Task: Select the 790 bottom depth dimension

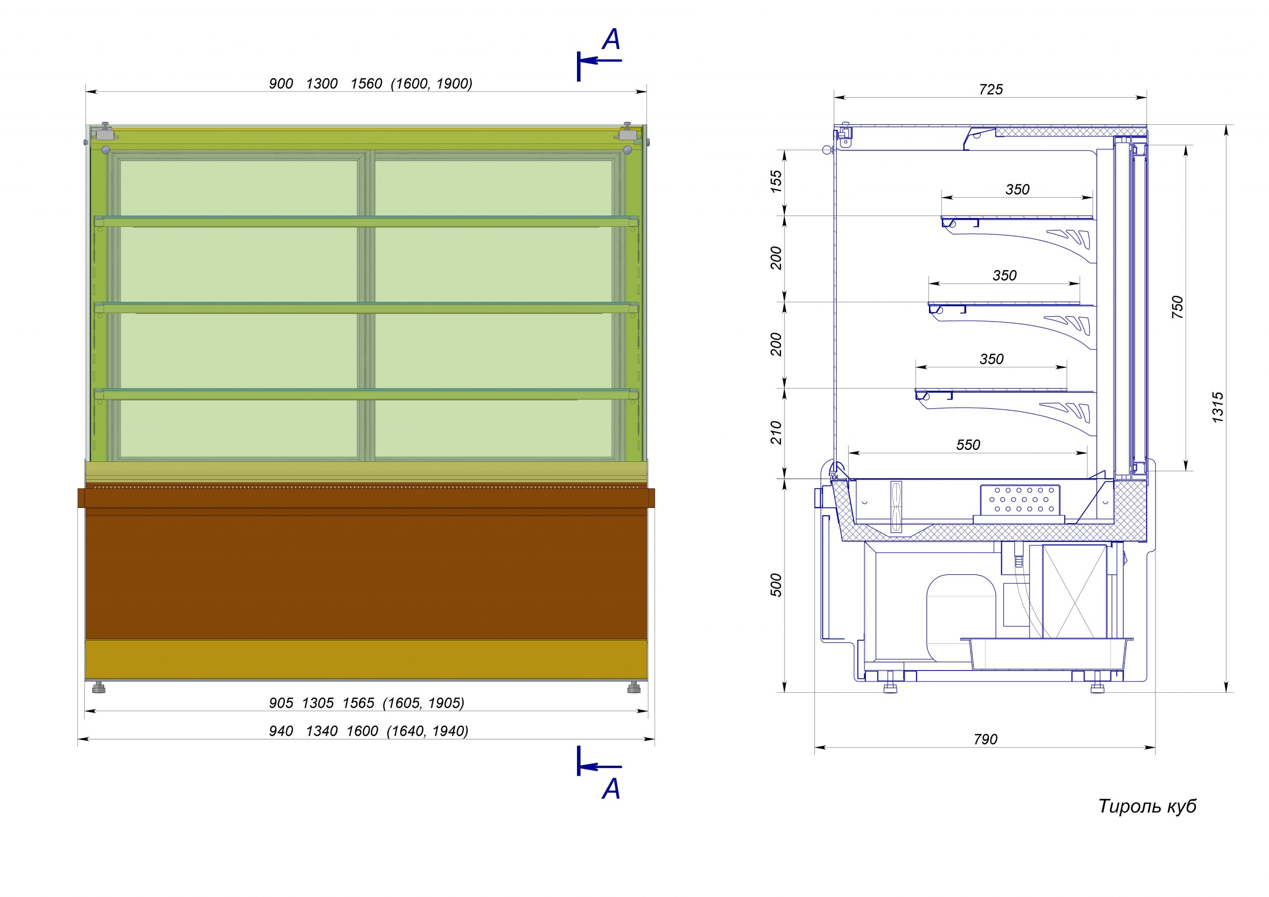Action: [x=985, y=739]
